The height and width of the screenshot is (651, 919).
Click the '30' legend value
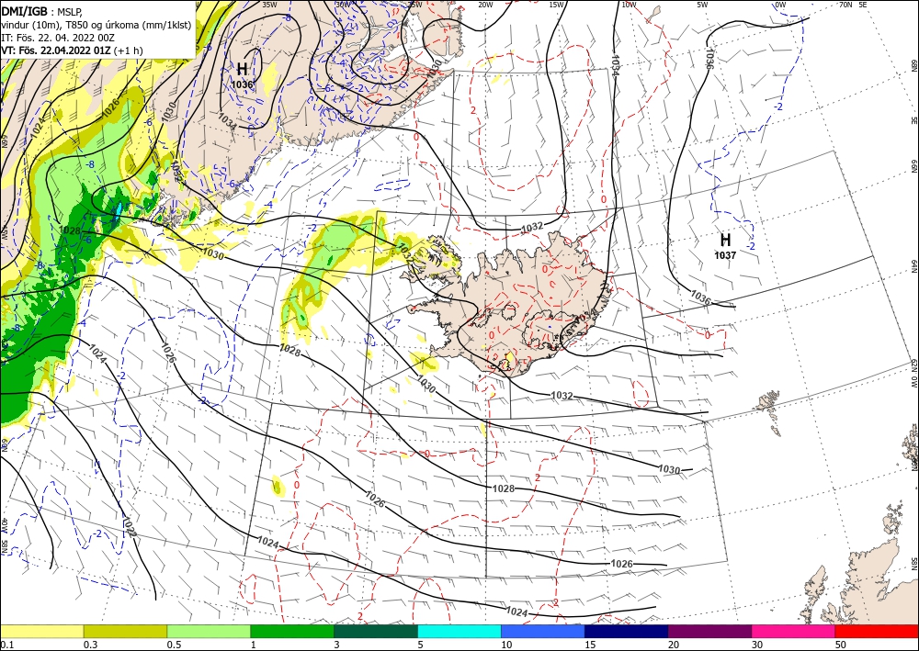coord(757,645)
